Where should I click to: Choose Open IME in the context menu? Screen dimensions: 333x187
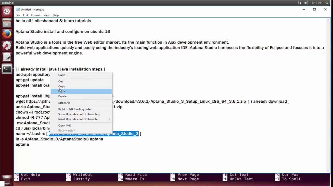click(x=81, y=125)
